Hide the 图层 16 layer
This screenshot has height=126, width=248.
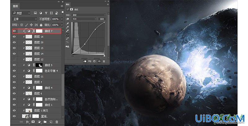pos(14,37)
